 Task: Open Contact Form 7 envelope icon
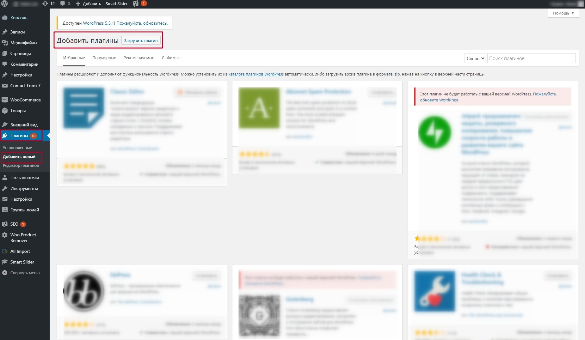coord(5,86)
